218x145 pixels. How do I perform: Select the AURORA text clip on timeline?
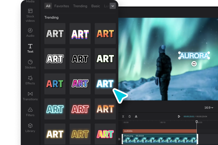coord(160,131)
